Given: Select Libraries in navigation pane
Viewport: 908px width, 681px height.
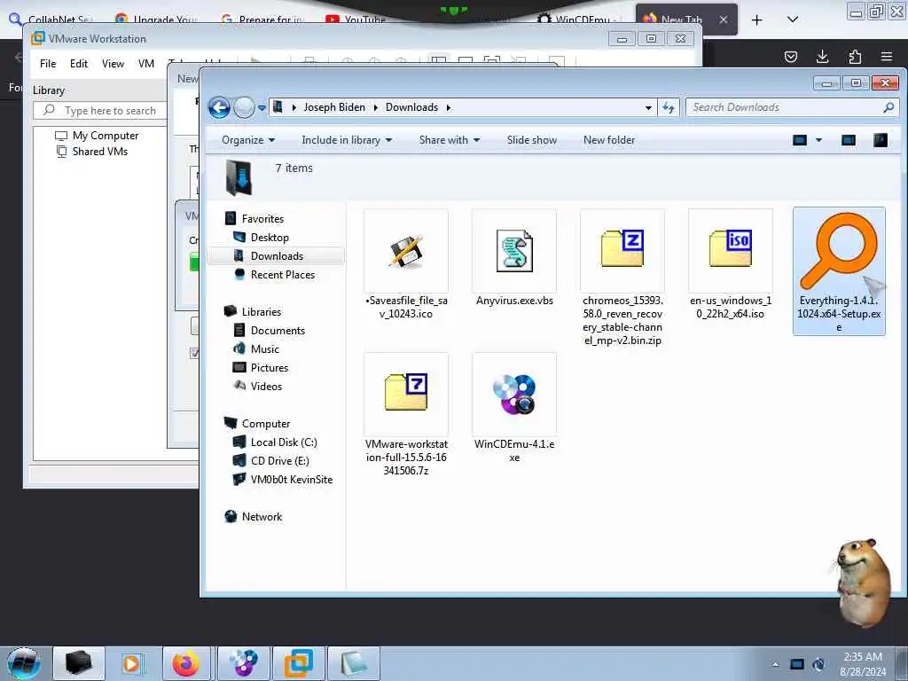Looking at the screenshot, I should click(x=262, y=311).
